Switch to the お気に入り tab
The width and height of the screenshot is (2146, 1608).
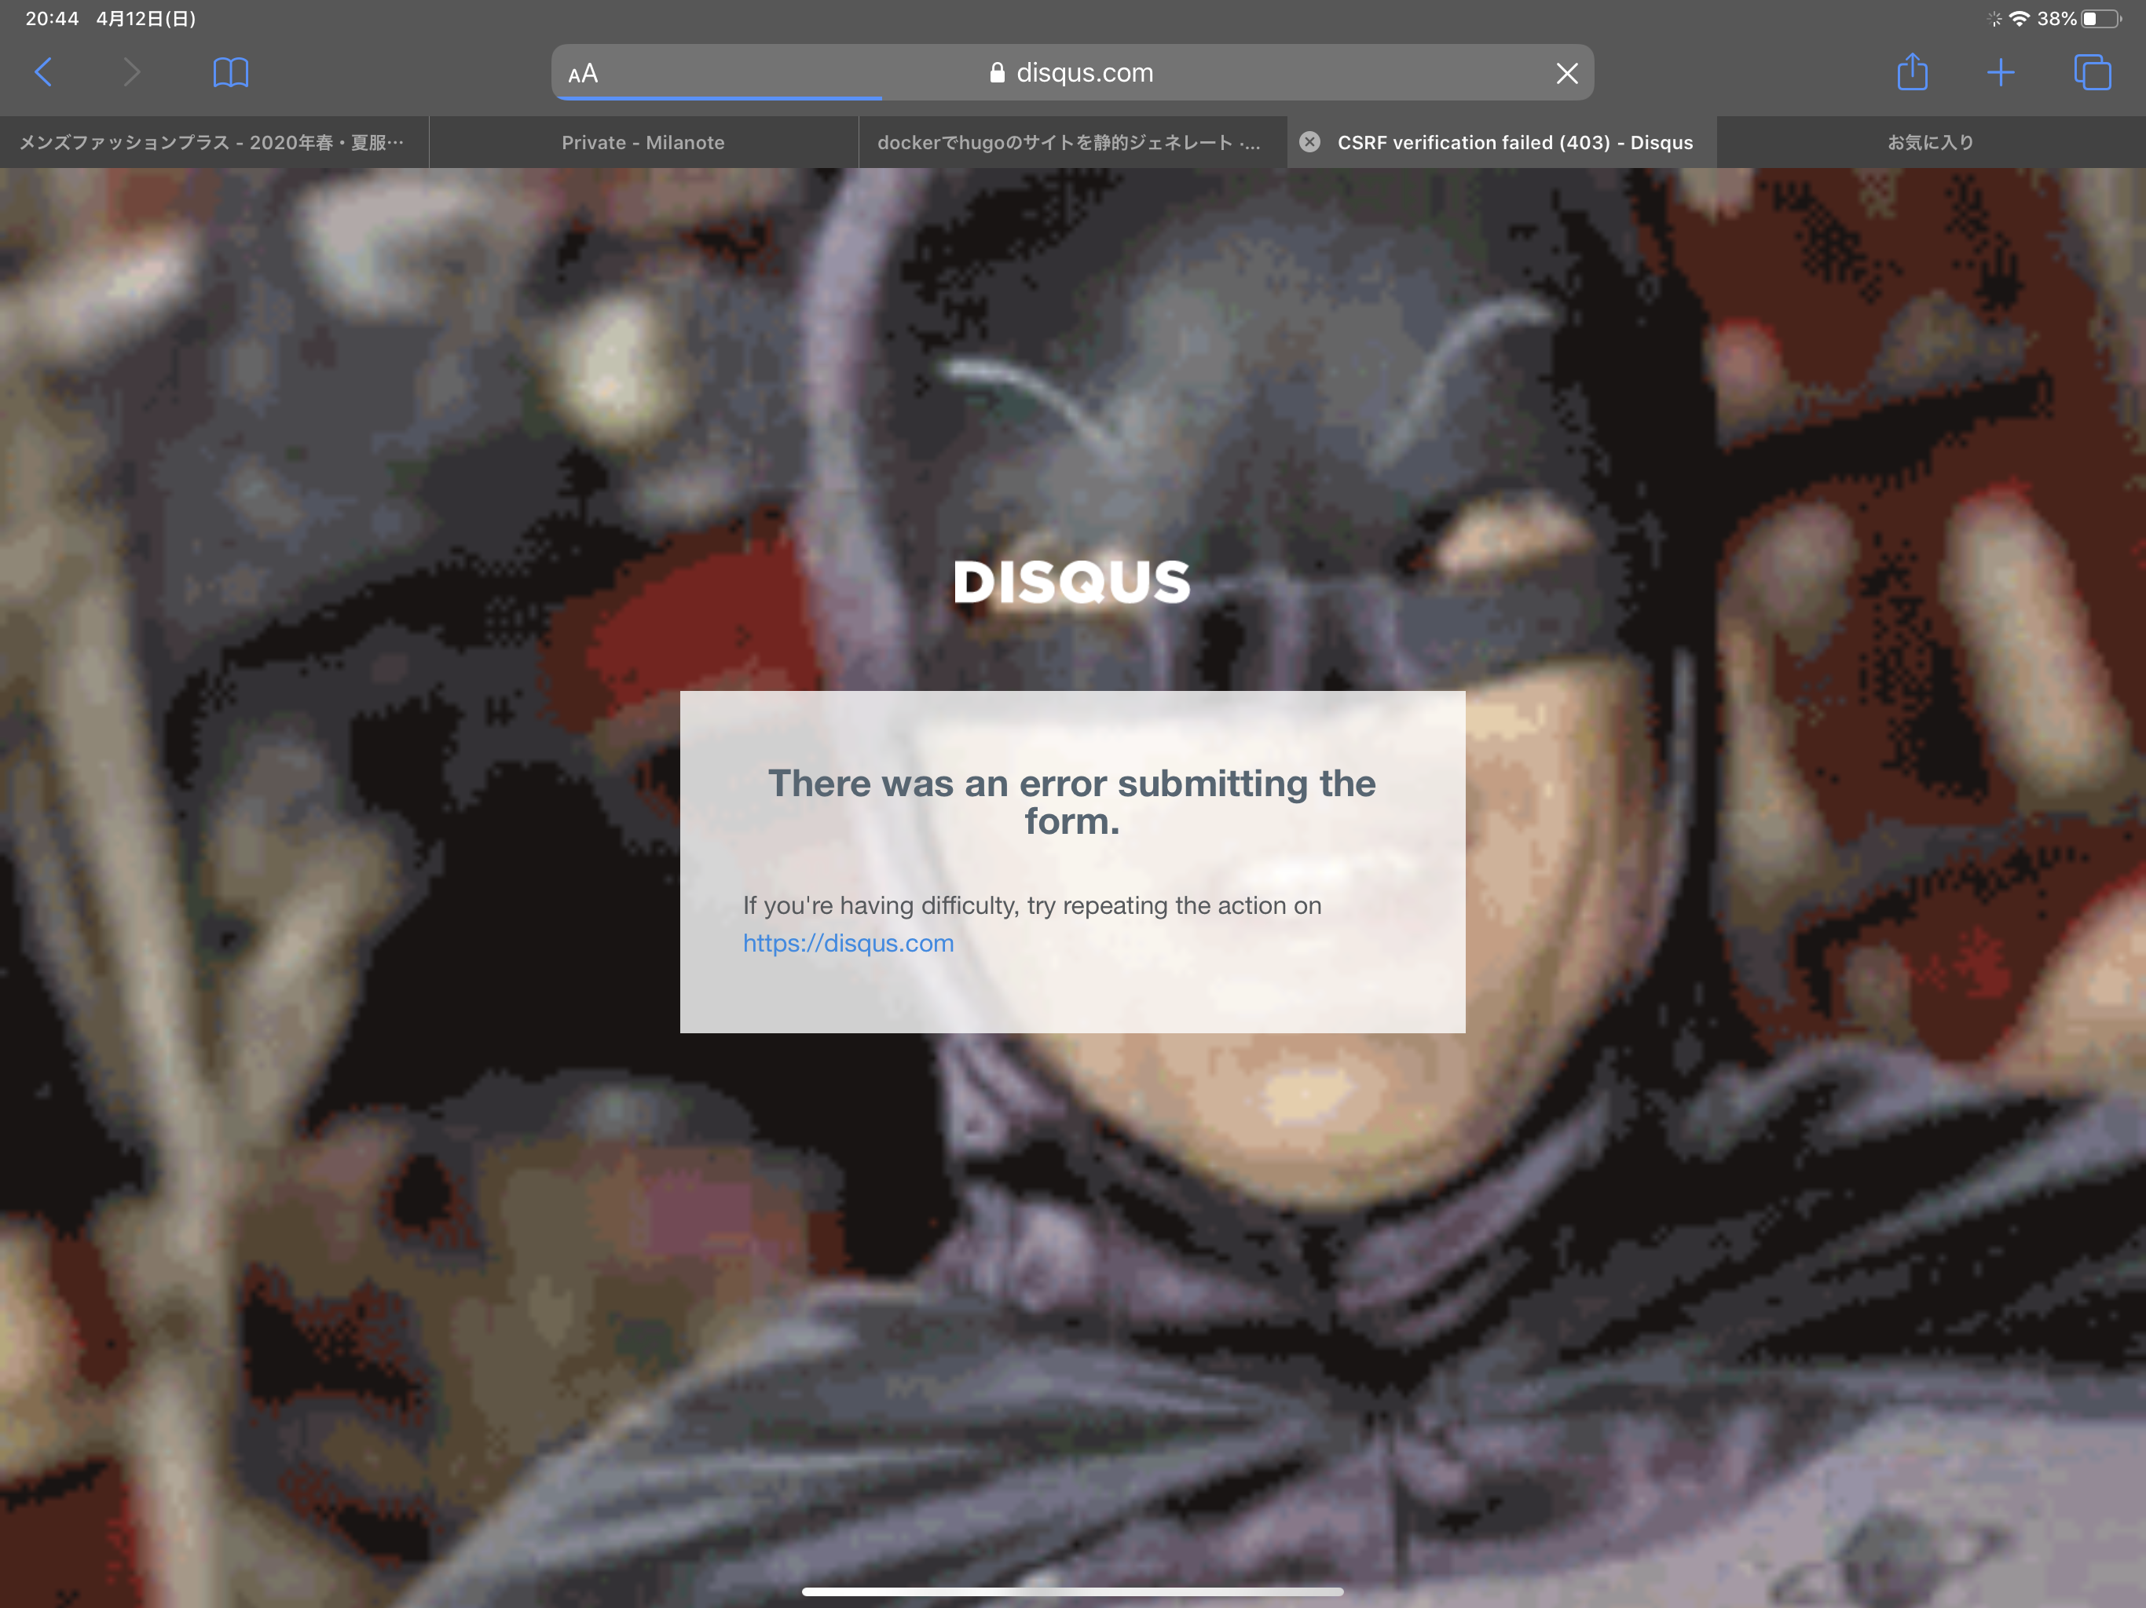[x=1931, y=143]
